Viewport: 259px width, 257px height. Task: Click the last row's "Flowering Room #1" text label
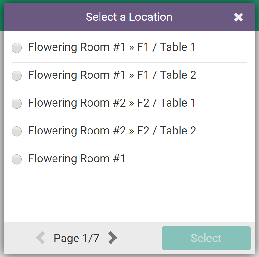77,159
